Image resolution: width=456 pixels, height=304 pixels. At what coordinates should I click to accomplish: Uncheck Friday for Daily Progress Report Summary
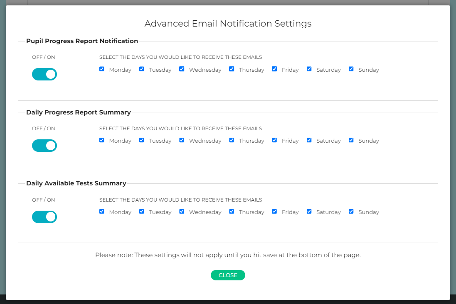(274, 140)
